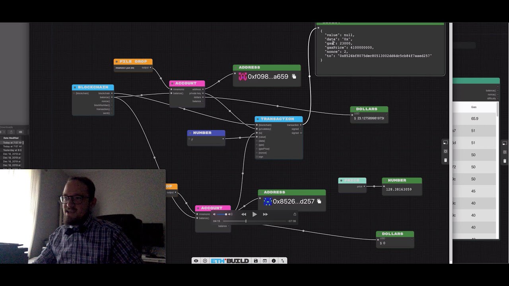Fast-forward the video overlay
This screenshot has height=286, width=509.
coord(265,214)
